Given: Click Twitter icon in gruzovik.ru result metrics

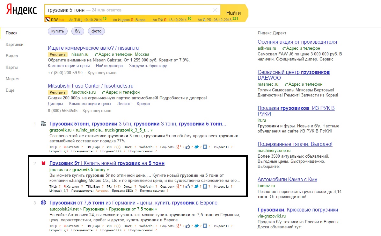Looking at the screenshot, I should (196, 147).
